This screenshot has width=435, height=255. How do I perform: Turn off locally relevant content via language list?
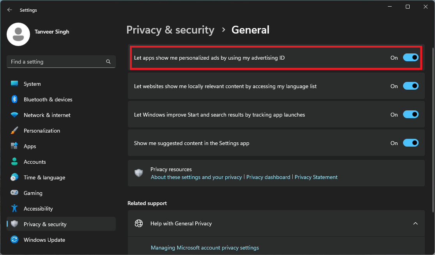click(x=410, y=86)
